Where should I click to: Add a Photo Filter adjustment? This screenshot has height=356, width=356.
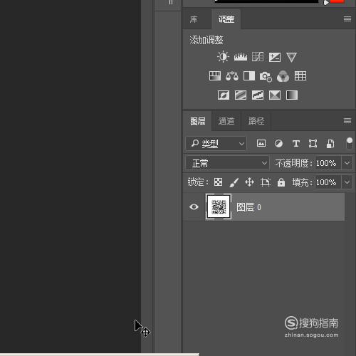[x=266, y=76]
